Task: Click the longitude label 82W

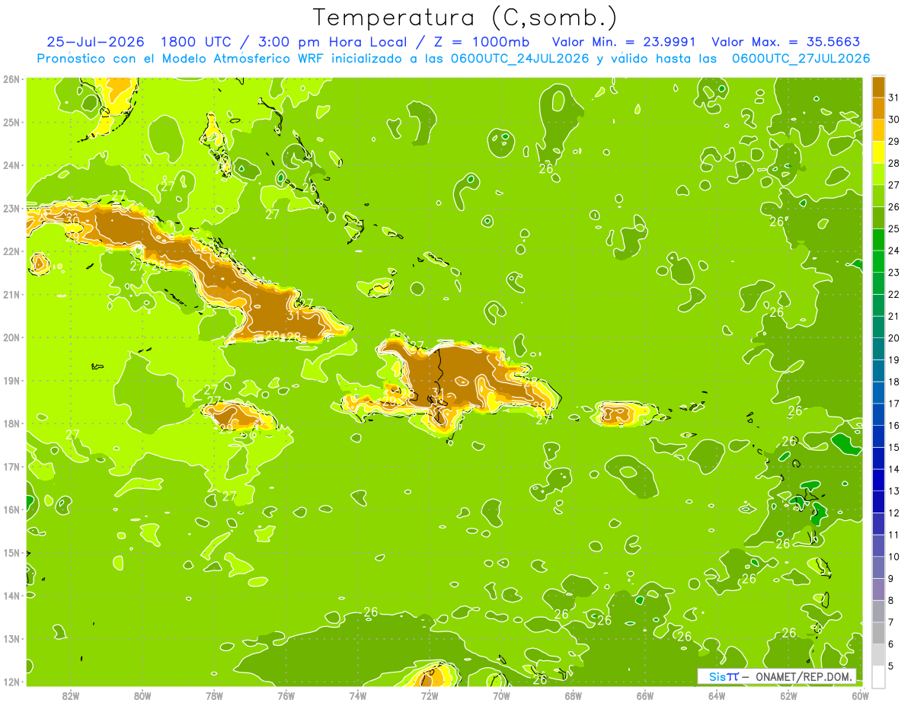Action: 71,695
